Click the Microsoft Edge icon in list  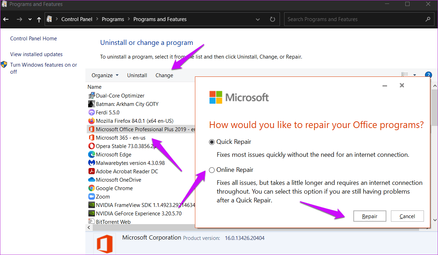[x=91, y=154]
